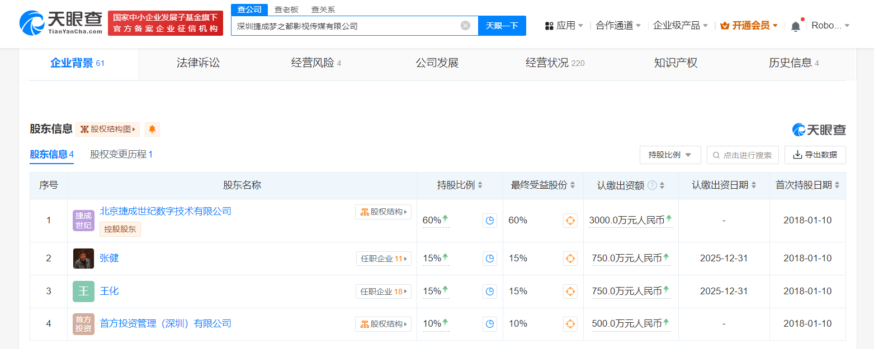Click the TianYanCha logo at top left
874x349 pixels.
[61, 23]
